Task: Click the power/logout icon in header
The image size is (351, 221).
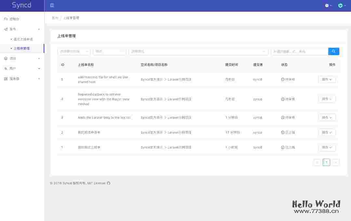Action: click(341, 6)
